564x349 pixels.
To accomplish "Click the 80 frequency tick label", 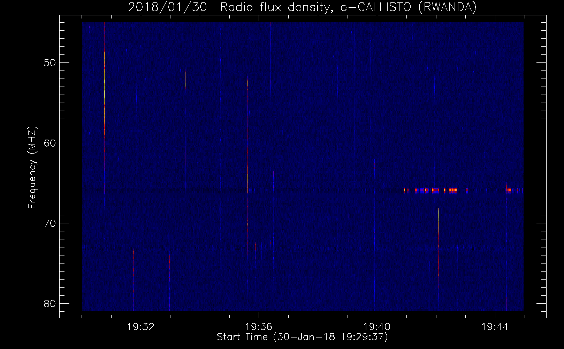I will point(49,304).
